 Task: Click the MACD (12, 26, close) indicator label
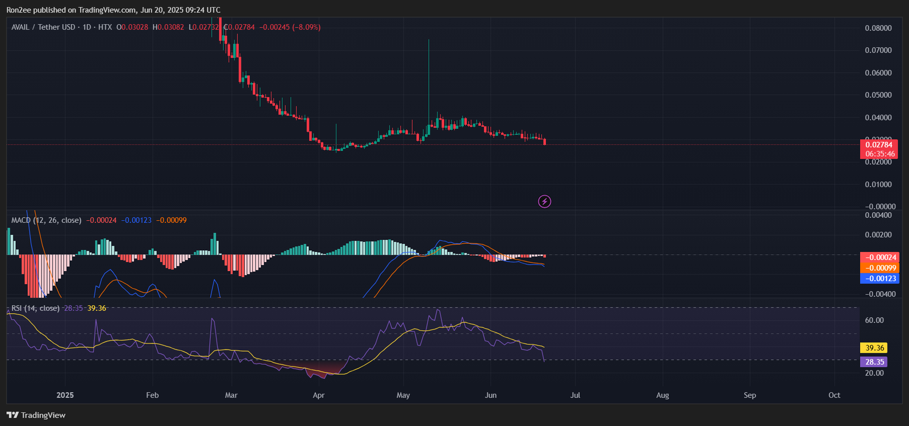click(47, 220)
